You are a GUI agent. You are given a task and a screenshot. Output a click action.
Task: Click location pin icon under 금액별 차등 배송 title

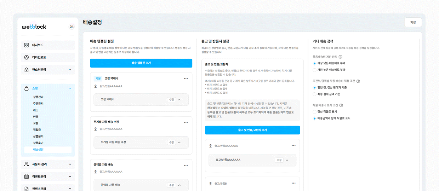click(x=95, y=172)
